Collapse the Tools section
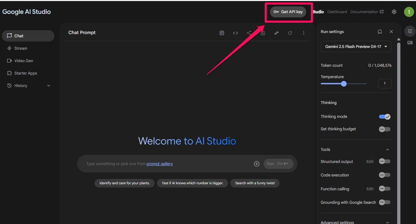 coord(387,149)
